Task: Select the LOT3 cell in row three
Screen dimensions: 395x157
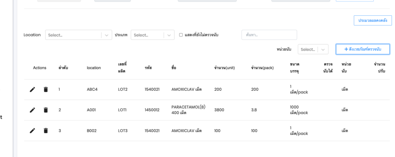Action: point(123,131)
